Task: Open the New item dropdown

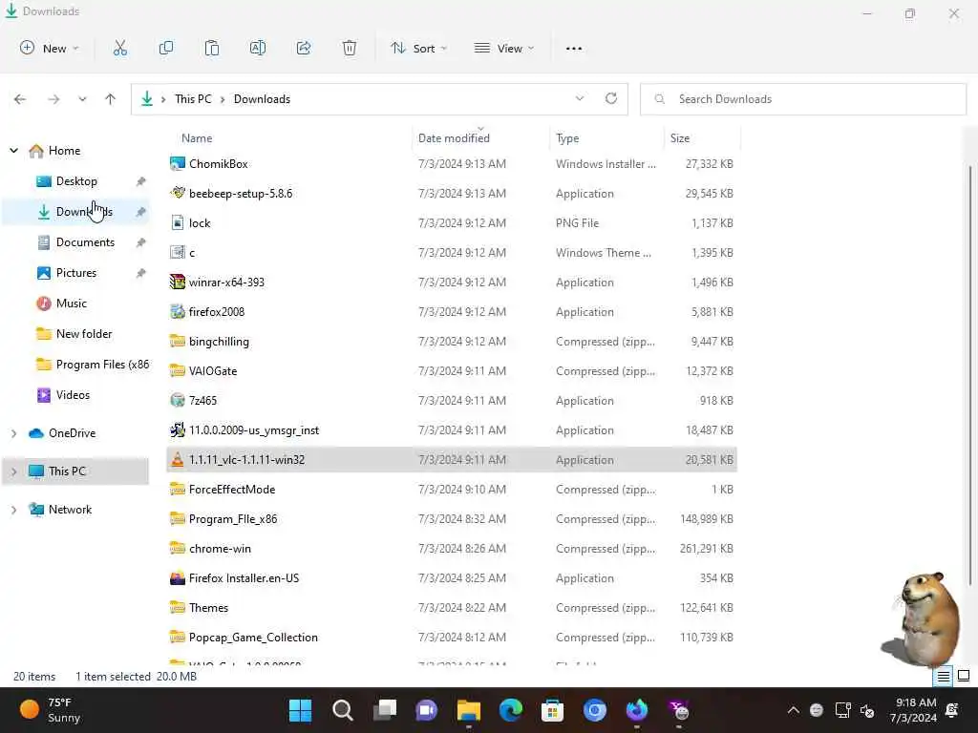Action: point(50,48)
